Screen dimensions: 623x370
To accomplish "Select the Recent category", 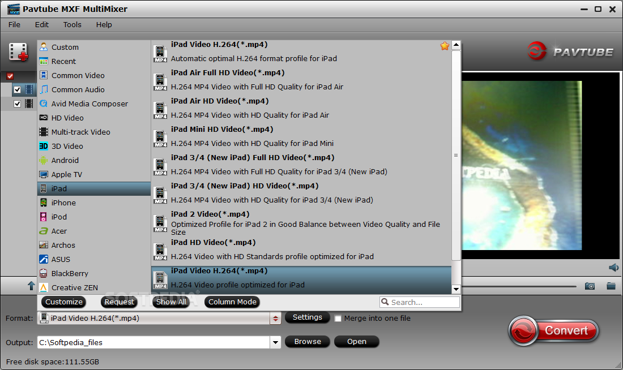I will [94, 61].
